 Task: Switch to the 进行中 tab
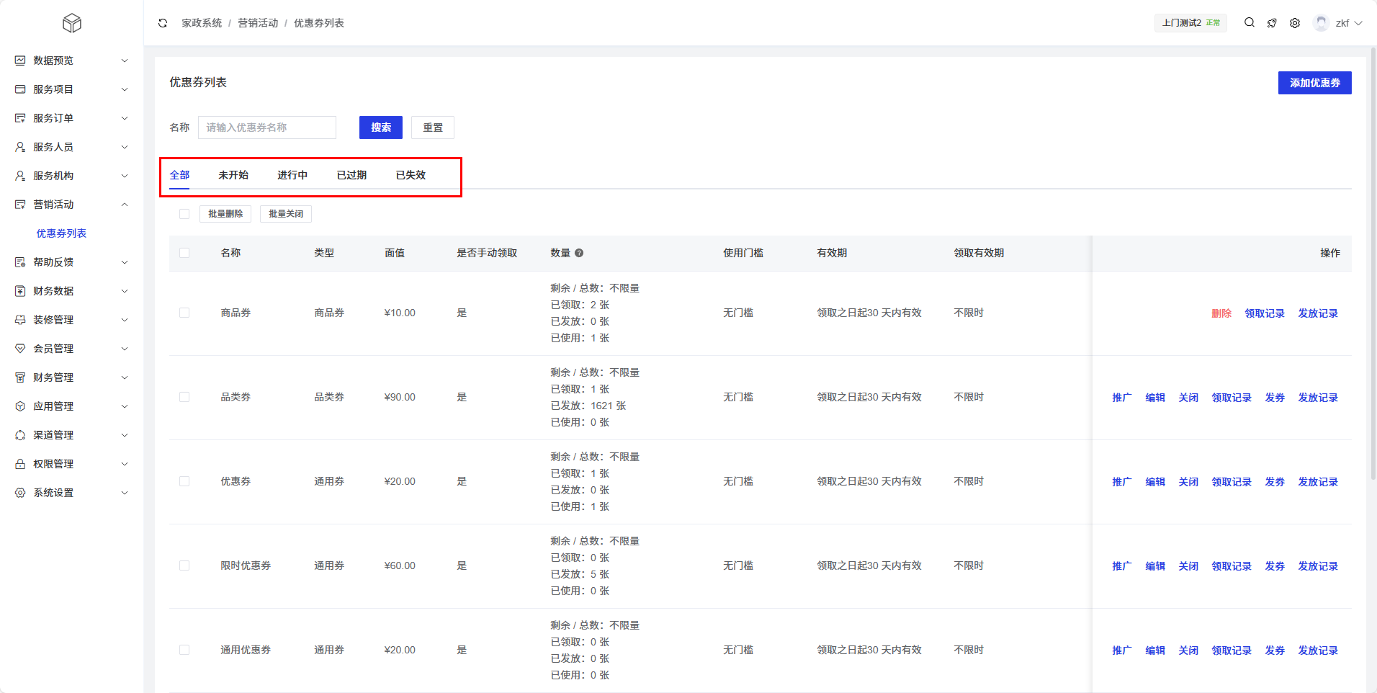point(292,175)
